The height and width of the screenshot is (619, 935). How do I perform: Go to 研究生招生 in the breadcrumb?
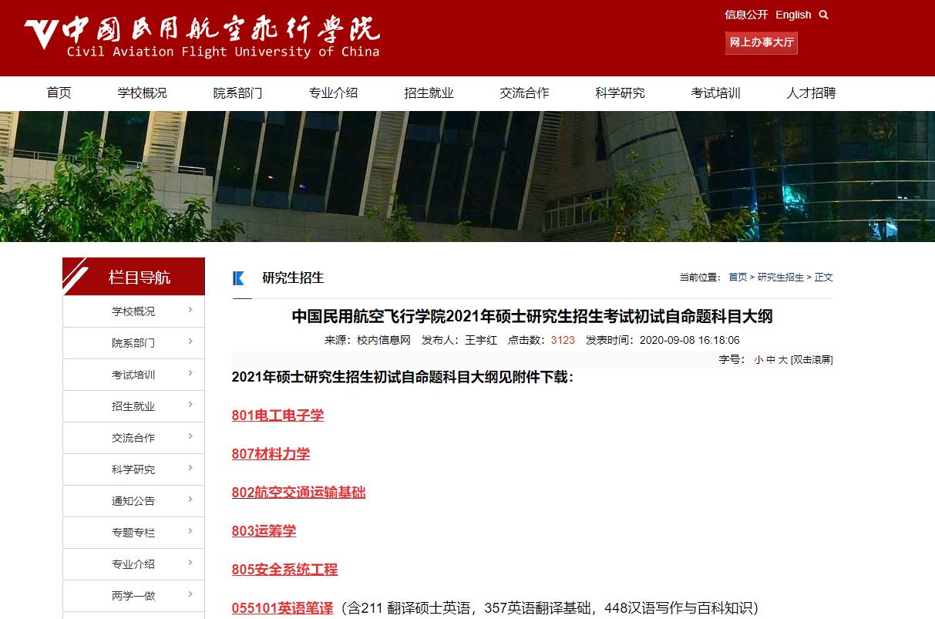click(781, 278)
